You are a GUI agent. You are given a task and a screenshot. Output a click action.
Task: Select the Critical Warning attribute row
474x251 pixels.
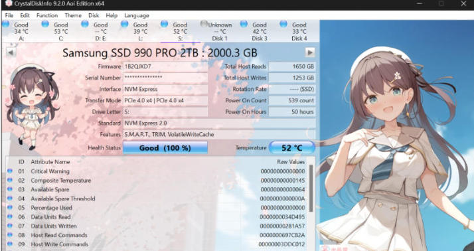[157, 171]
